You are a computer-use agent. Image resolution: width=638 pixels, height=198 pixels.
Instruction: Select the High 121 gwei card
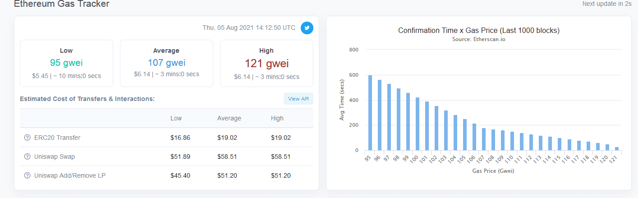click(x=266, y=63)
